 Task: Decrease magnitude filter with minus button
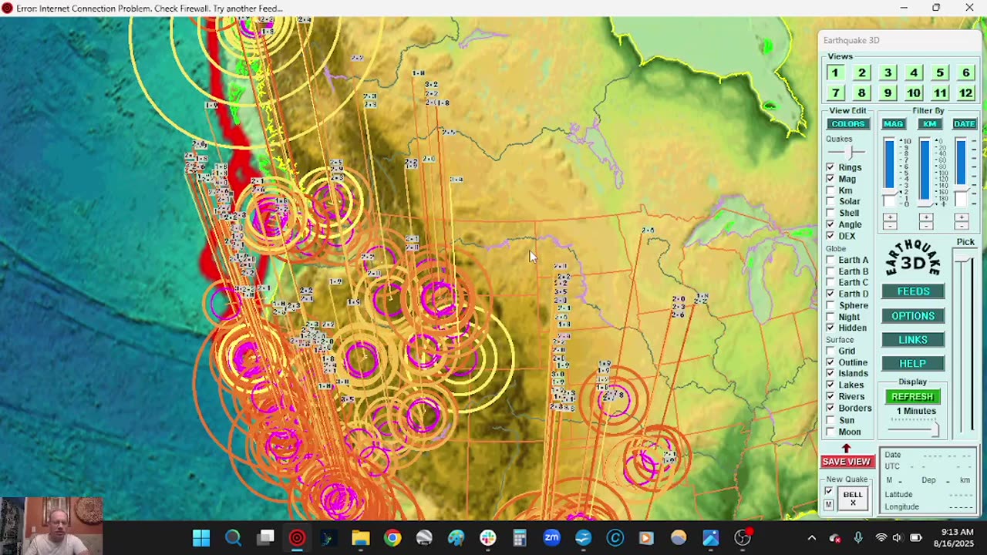click(x=890, y=226)
